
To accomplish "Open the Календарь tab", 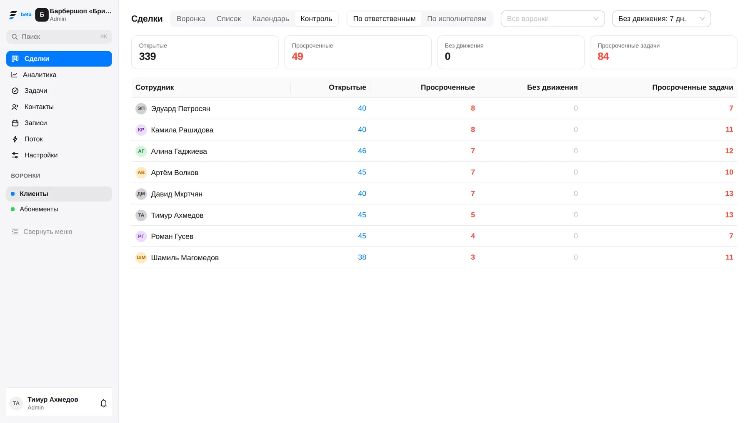I will [x=270, y=19].
